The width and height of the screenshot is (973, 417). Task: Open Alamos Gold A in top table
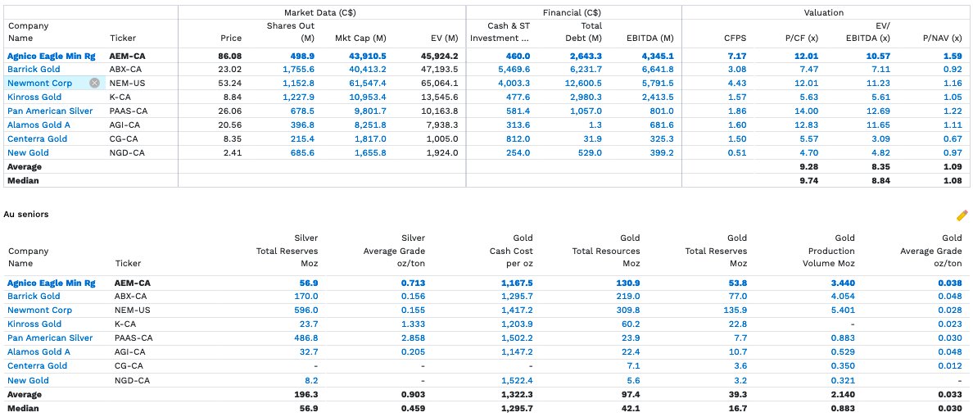tap(39, 125)
